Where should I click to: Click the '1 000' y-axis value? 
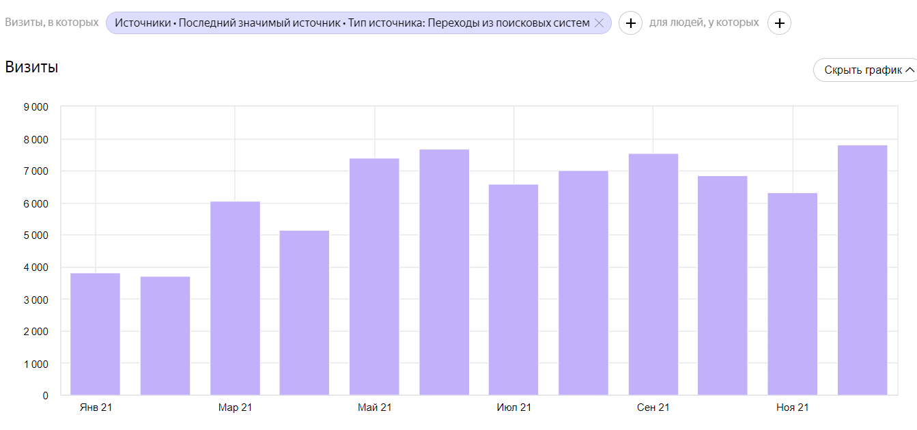point(36,364)
